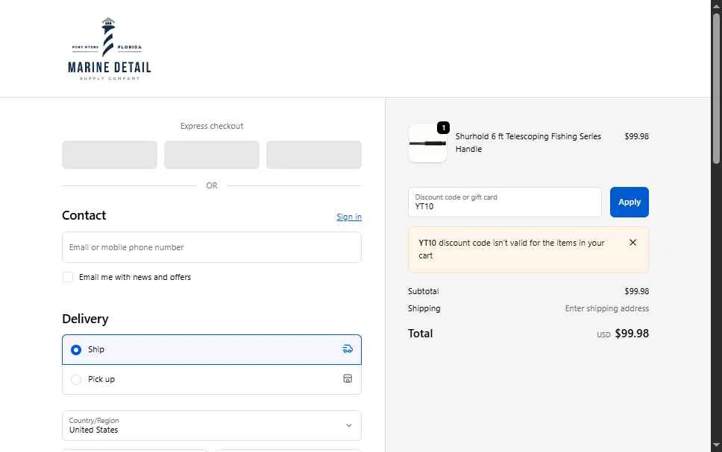Viewport: 722px width, 452px height.
Task: Click the Express checkout heading
Action: 212,126
